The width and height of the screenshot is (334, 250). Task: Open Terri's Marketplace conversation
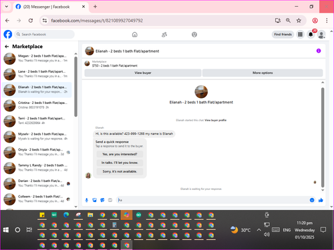pos(37,121)
